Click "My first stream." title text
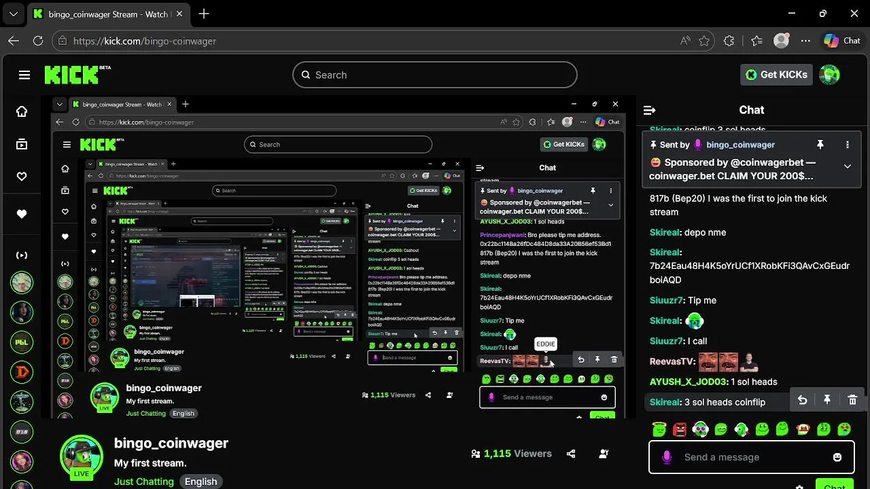The image size is (870, 489). pyautogui.click(x=150, y=463)
